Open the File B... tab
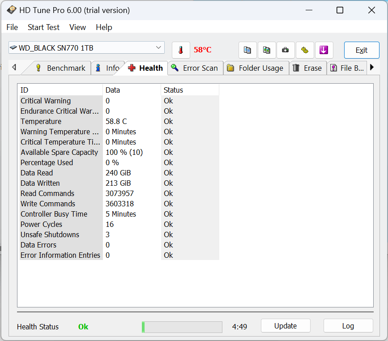 click(347, 68)
